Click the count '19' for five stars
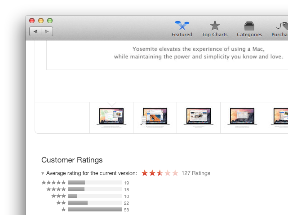This screenshot has height=215, width=288. [x=127, y=183]
